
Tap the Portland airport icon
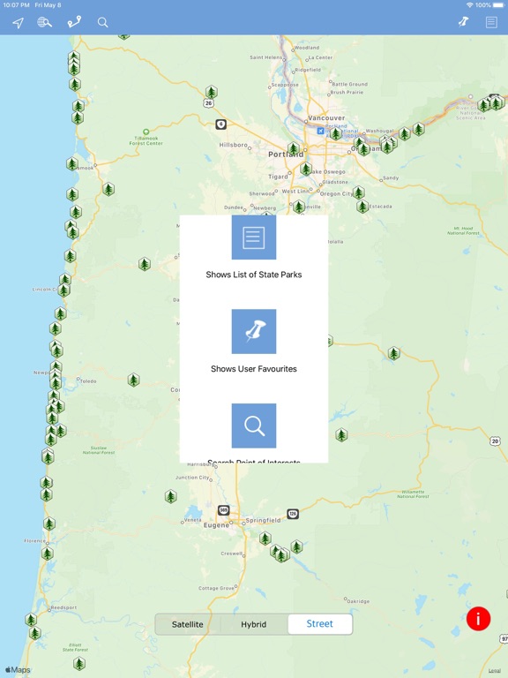tap(320, 131)
